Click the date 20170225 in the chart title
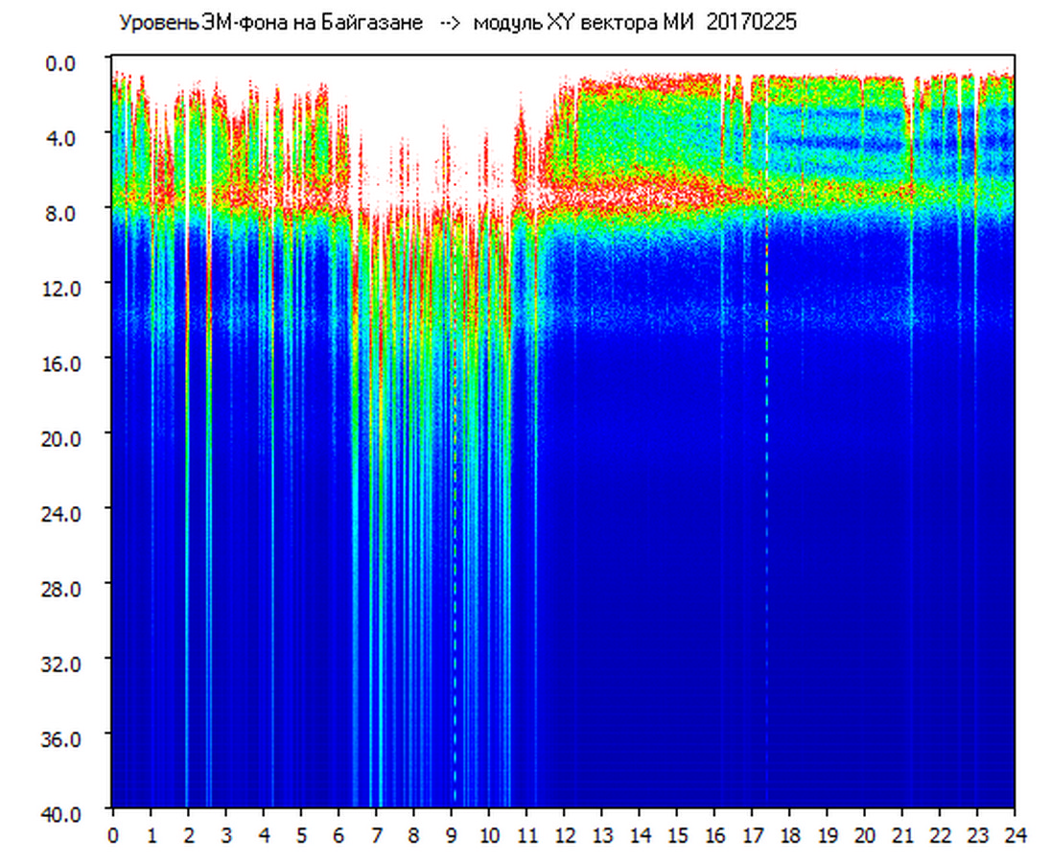 pyautogui.click(x=751, y=23)
